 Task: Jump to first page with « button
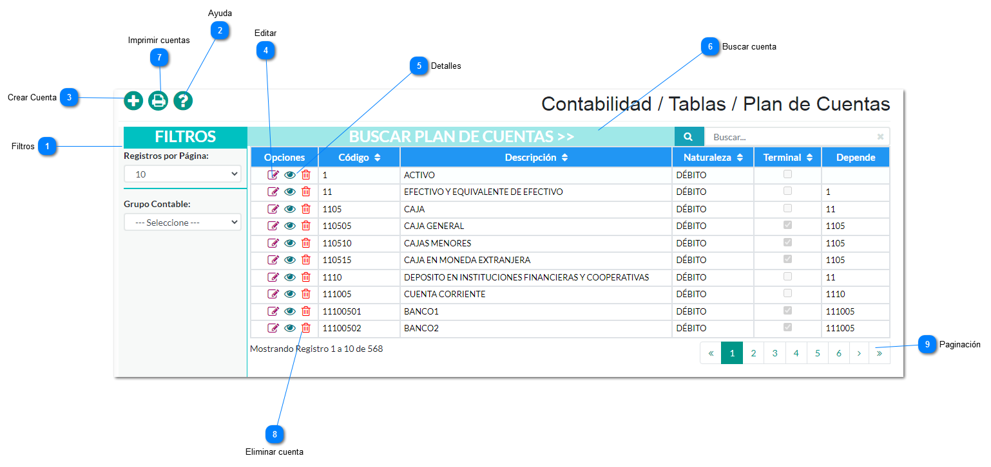[711, 353]
